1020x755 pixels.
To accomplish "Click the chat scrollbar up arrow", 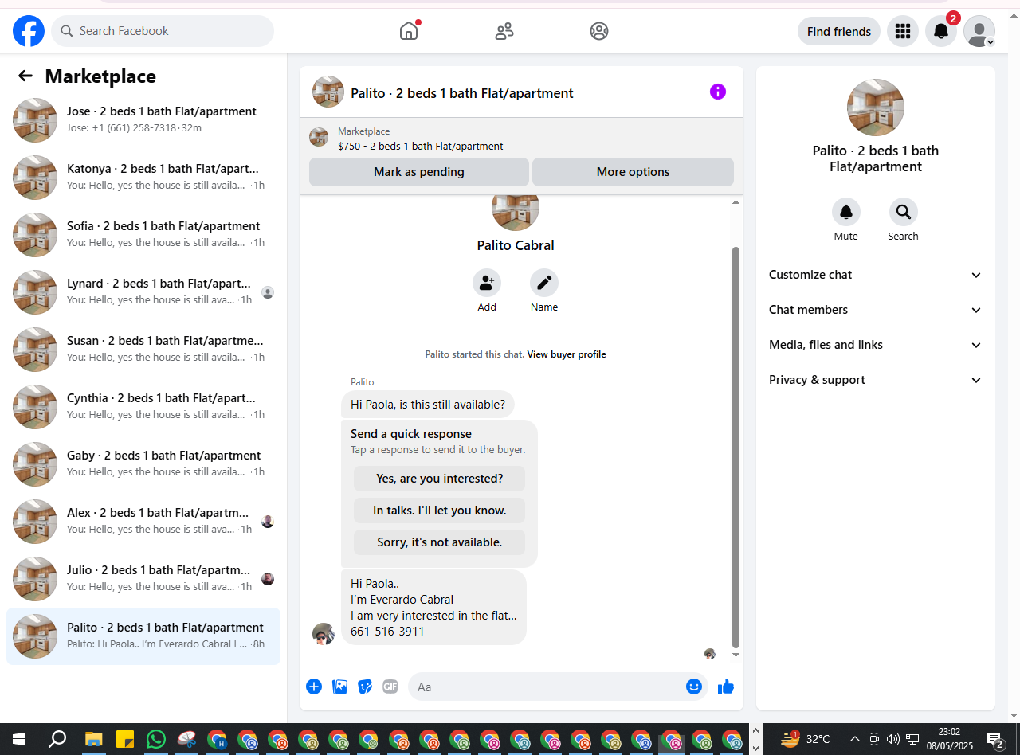I will point(736,202).
